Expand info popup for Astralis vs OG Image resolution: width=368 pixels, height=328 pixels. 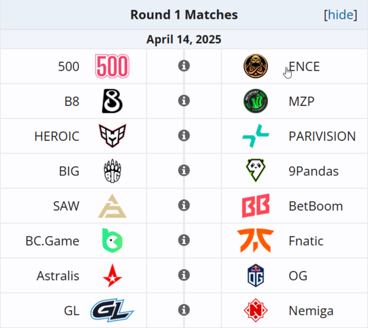point(184,275)
